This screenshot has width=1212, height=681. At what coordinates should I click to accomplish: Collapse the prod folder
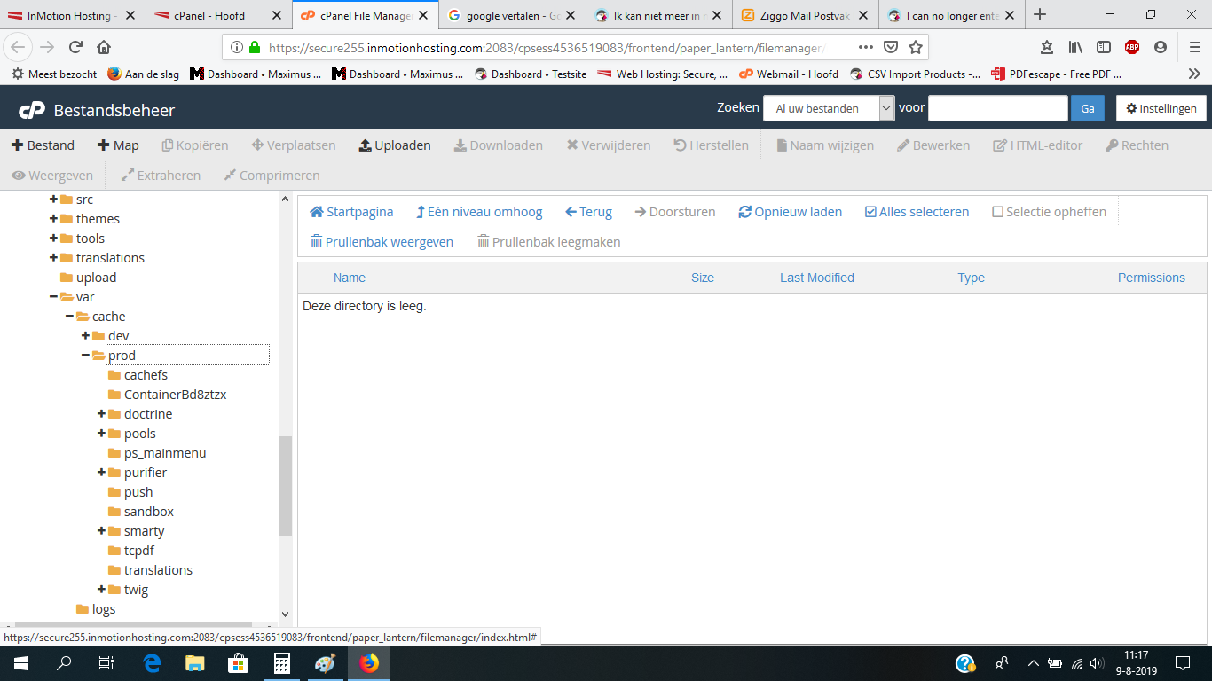(86, 356)
